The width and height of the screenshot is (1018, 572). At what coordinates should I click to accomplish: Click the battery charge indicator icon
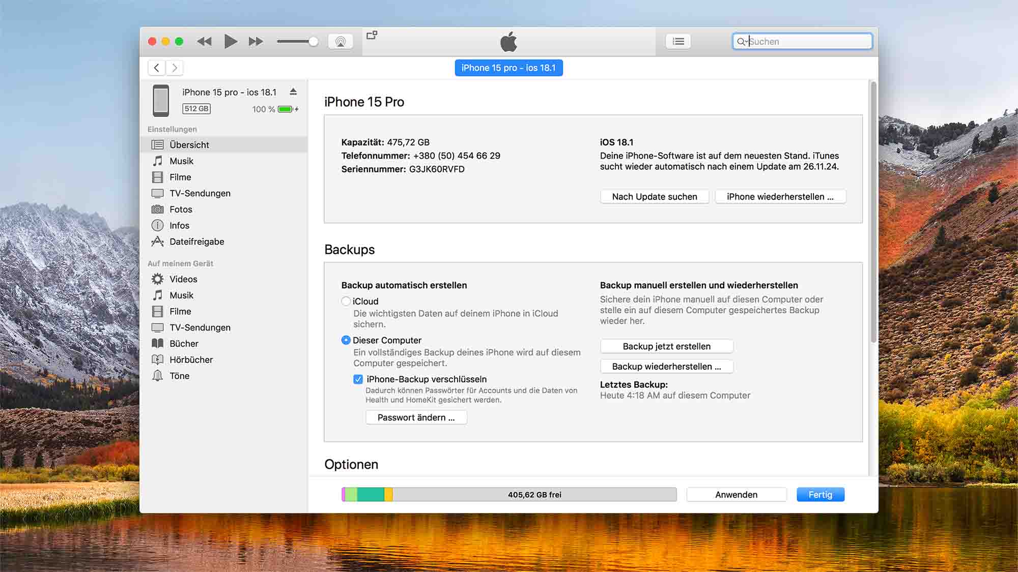point(288,109)
